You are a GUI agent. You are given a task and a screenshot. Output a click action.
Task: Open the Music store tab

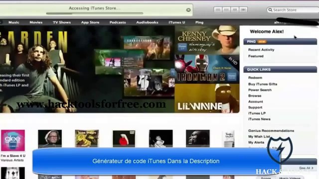click(14, 22)
